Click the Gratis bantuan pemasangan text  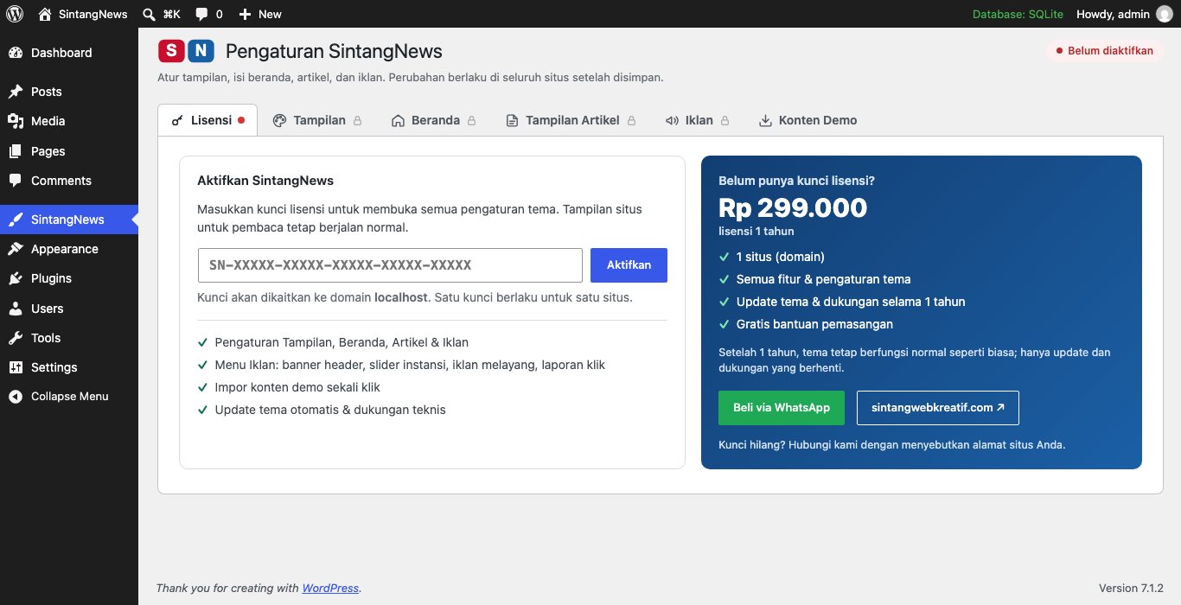[x=814, y=324]
